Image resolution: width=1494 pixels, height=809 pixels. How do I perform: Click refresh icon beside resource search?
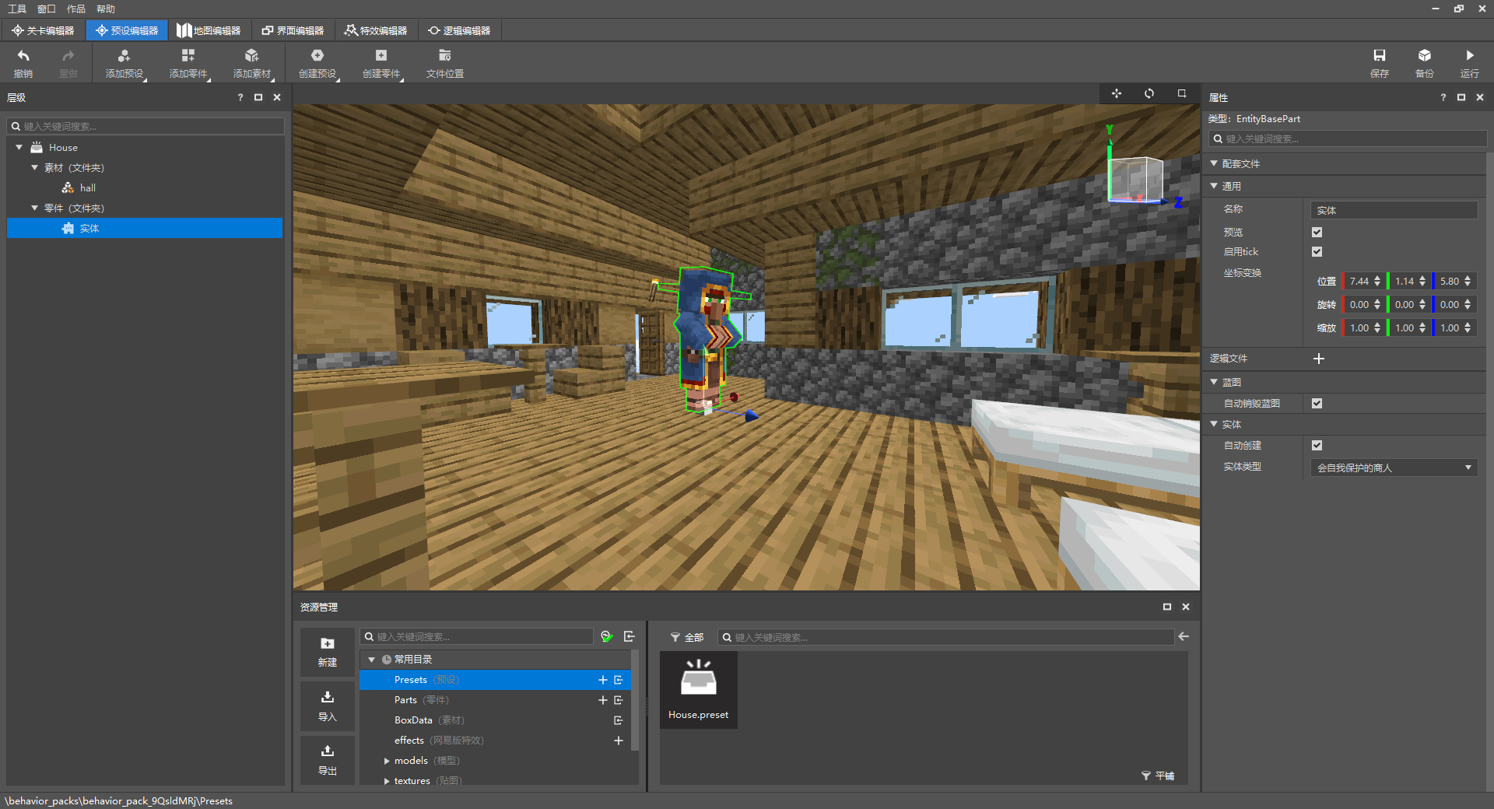(x=607, y=636)
